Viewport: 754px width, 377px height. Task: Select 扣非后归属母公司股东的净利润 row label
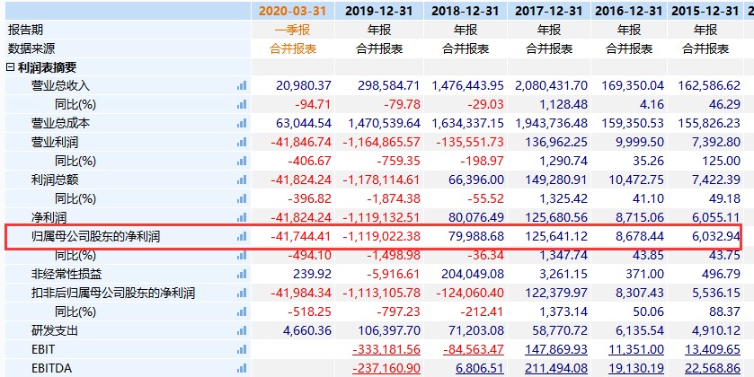click(113, 293)
